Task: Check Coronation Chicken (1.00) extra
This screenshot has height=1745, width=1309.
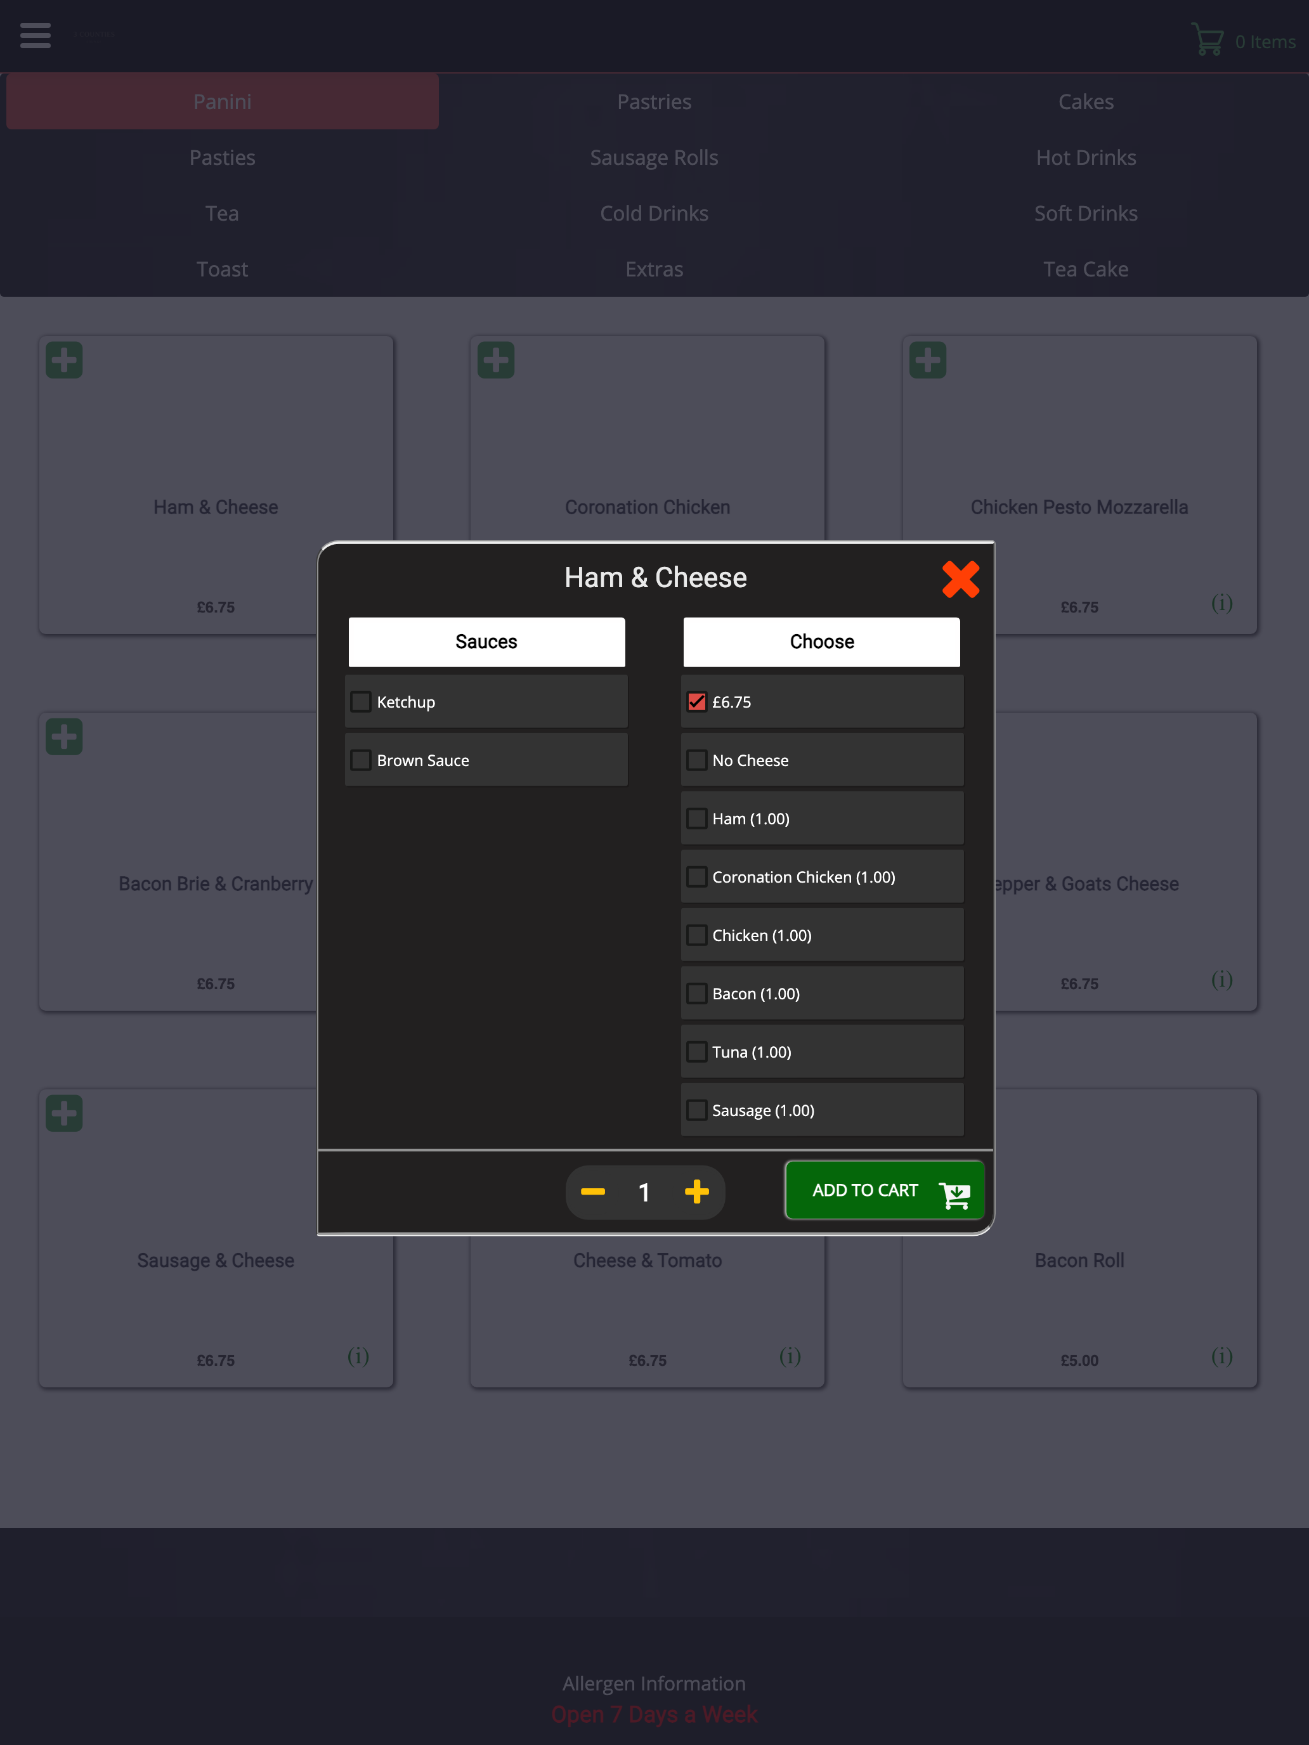Action: [697, 877]
